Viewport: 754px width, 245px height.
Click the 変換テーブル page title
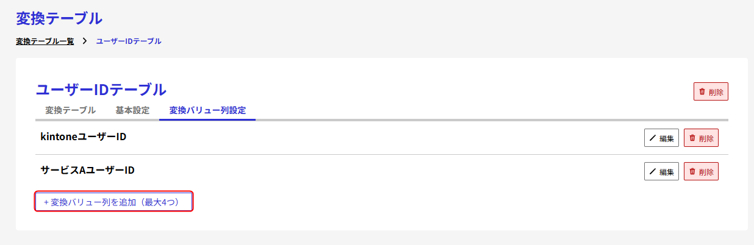click(59, 18)
